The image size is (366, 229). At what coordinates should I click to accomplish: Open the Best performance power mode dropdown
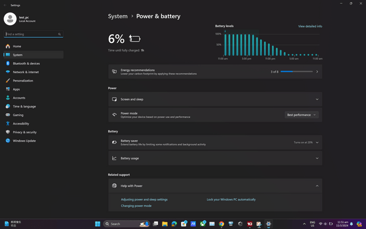pyautogui.click(x=301, y=115)
